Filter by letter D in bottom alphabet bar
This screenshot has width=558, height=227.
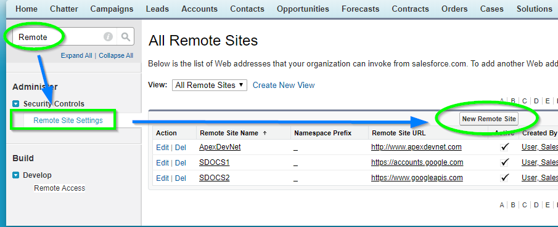pyautogui.click(x=536, y=205)
